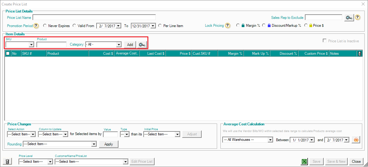368x167 pixels.
Task: Select the Per Line Item option
Action: pyautogui.click(x=160, y=26)
